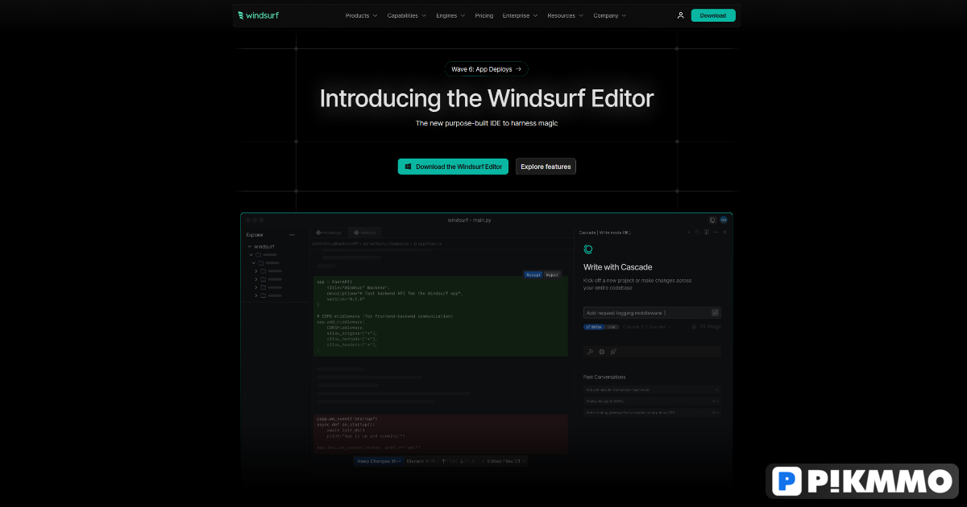Click the @ mention icon in Cascade
Screen dimensions: 967x507
click(694, 327)
